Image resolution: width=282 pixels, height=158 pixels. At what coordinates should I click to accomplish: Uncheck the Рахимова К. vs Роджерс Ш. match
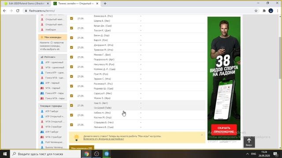point(71,86)
